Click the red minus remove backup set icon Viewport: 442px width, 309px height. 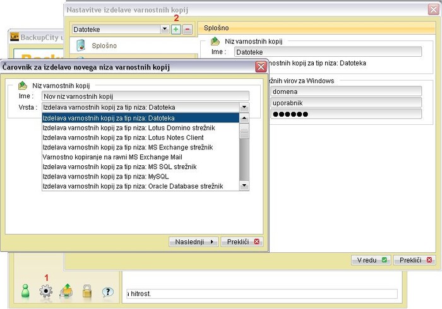coord(187,29)
